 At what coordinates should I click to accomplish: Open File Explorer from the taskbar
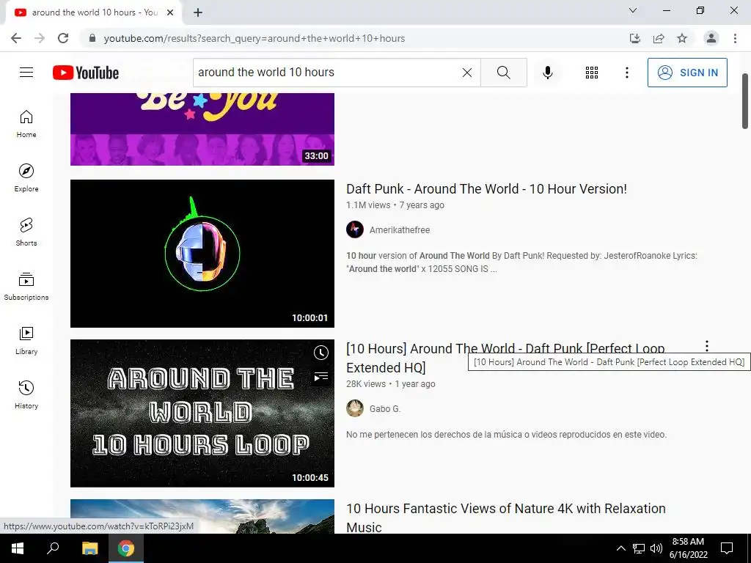coord(89,548)
